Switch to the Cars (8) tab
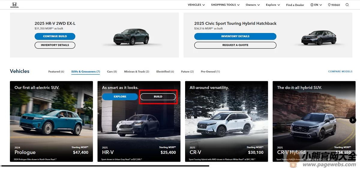 coord(112,72)
